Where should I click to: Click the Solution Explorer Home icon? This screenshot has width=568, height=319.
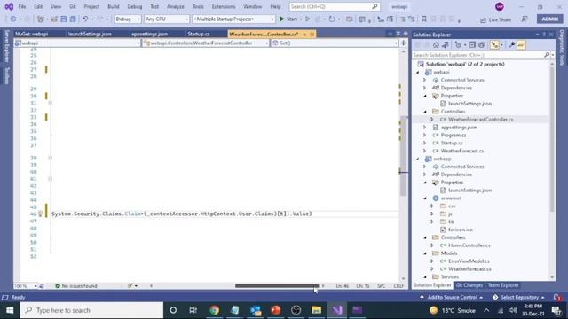pos(436,45)
